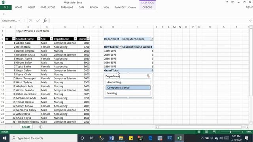Click the Cancel entry X icon
The height and width of the screenshot is (142, 253).
(x=31, y=21)
